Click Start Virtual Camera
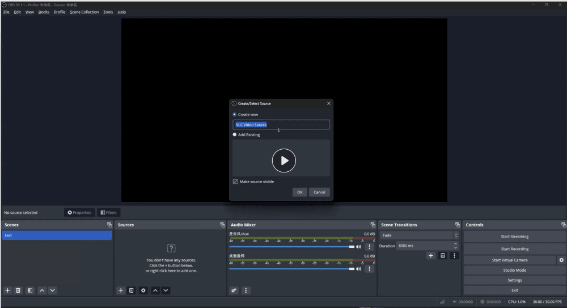This screenshot has width=567, height=308. [x=510, y=260]
